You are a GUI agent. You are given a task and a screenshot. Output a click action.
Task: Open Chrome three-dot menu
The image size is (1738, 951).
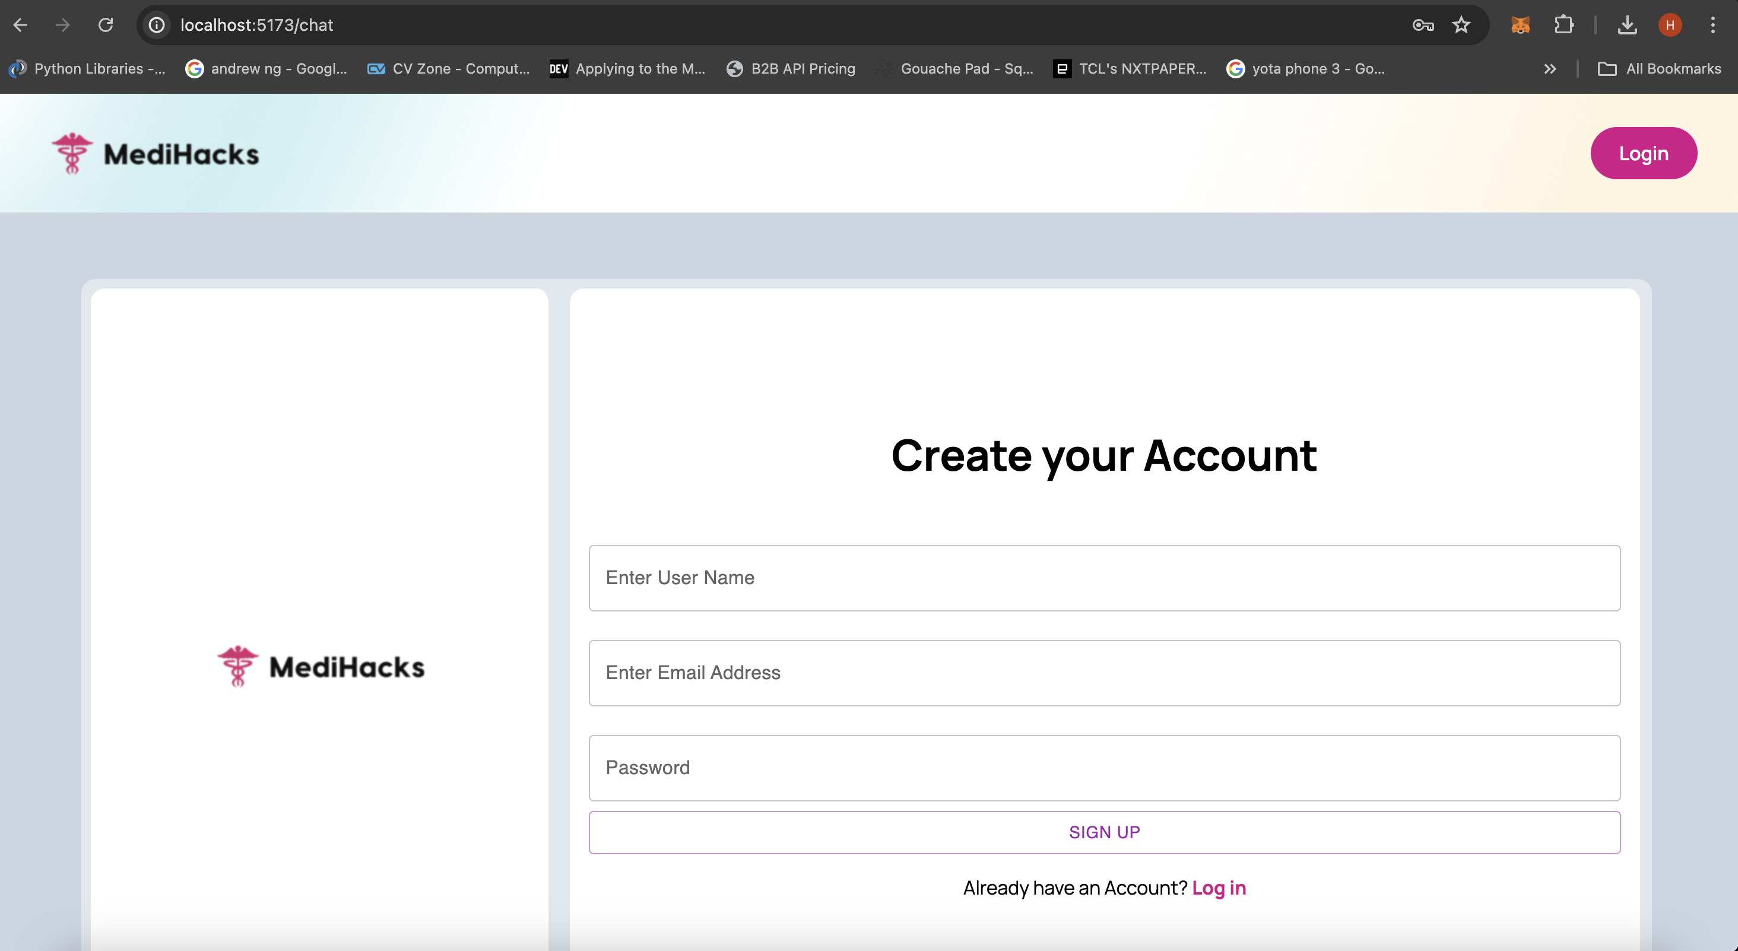click(x=1712, y=25)
